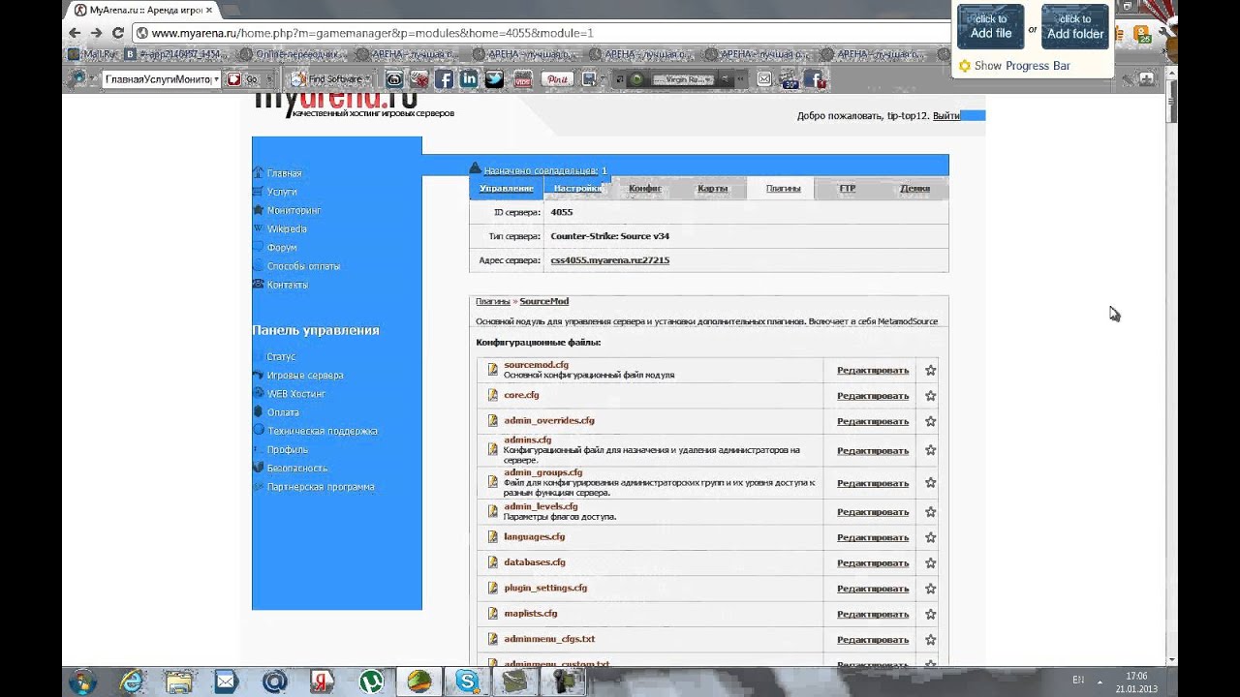Switch to the Карты tab
This screenshot has height=697, width=1240.
point(712,189)
